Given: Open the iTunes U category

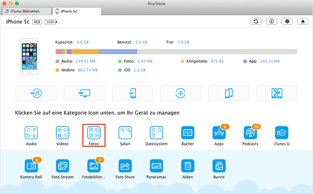Looking at the screenshot, I should [x=281, y=133].
